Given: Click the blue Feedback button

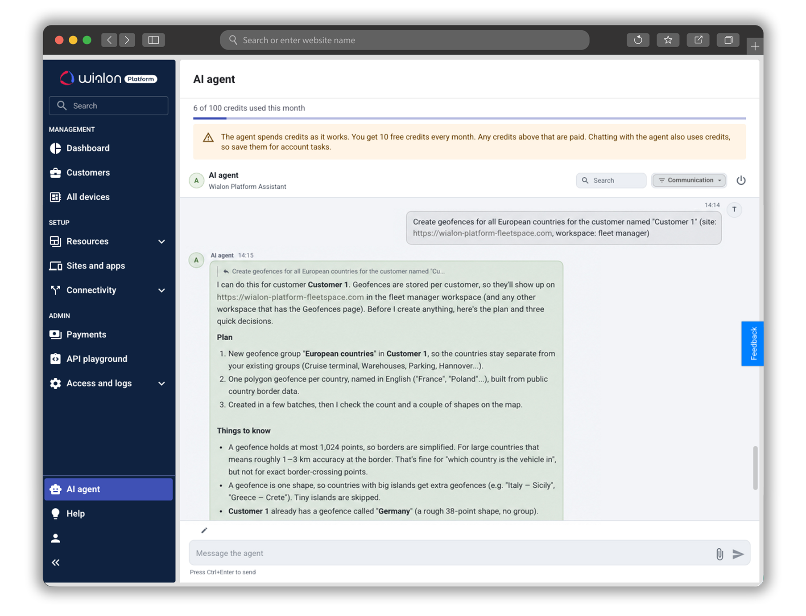Looking at the screenshot, I should pos(752,343).
